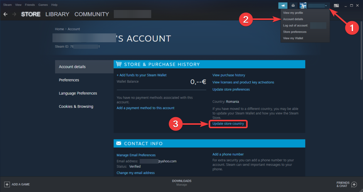The image size is (363, 192).
Task: Open the Steam menu
Action: click(x=7, y=5)
